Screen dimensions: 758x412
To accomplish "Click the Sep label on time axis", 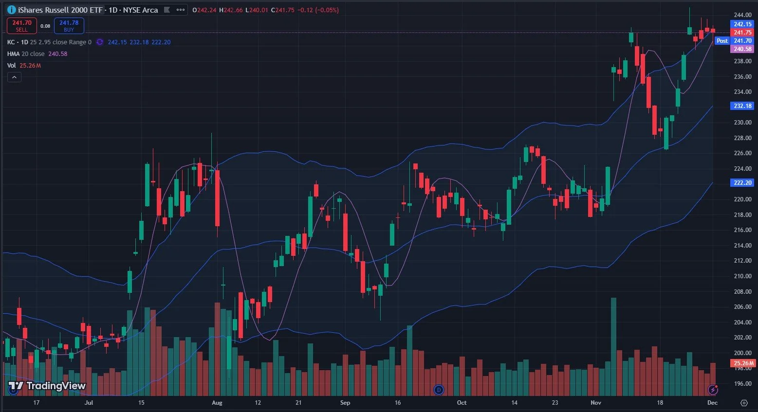I will tap(345, 403).
